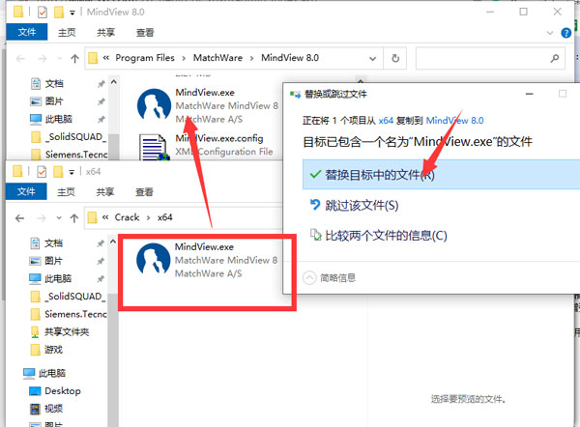Image resolution: width=580 pixels, height=427 pixels.
Task: Expand the ribbon chevron in MindView 8.0 window
Action: [550, 33]
